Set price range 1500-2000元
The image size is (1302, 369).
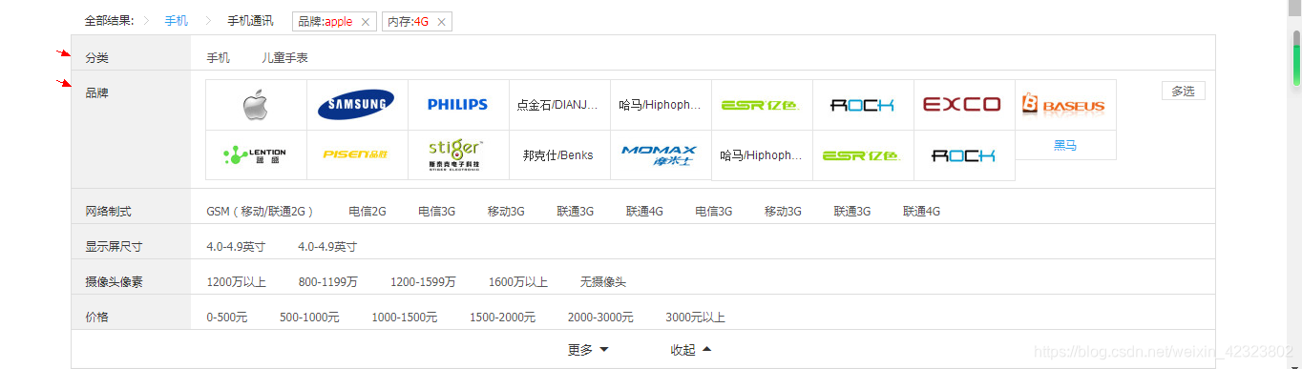pyautogui.click(x=502, y=318)
